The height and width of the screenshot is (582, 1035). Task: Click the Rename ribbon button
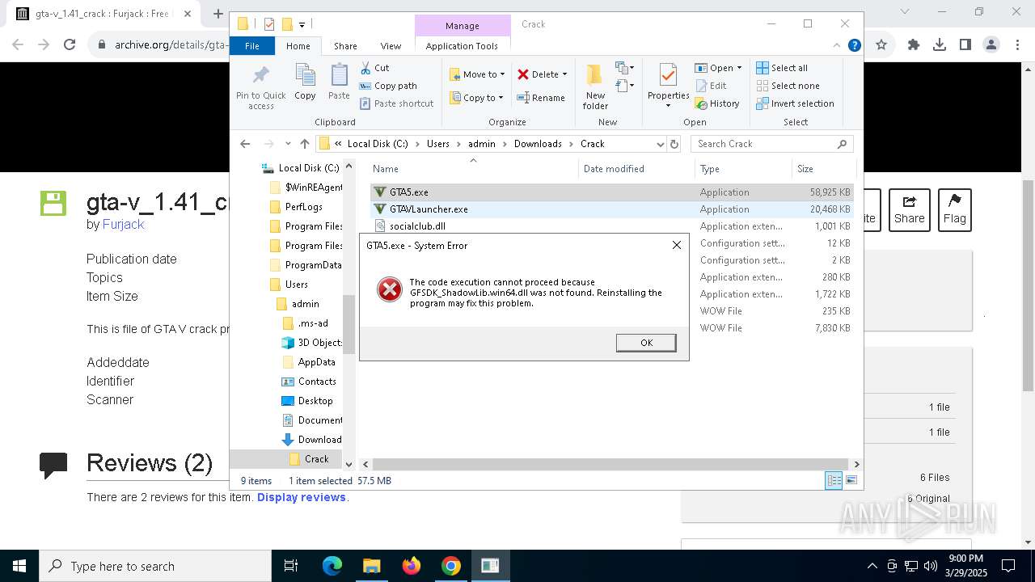(x=541, y=98)
